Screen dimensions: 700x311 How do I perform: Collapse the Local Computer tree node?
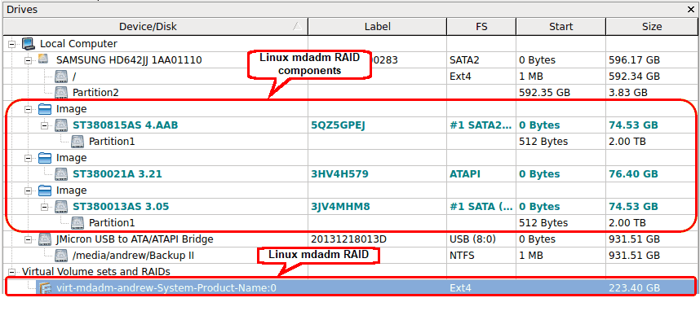click(x=11, y=44)
